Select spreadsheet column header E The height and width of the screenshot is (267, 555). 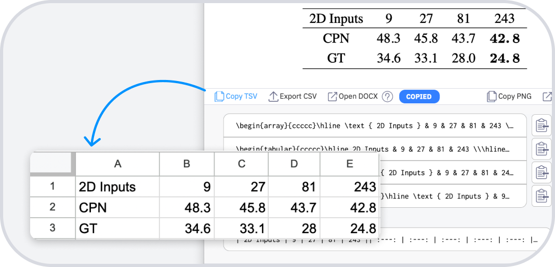pyautogui.click(x=349, y=164)
